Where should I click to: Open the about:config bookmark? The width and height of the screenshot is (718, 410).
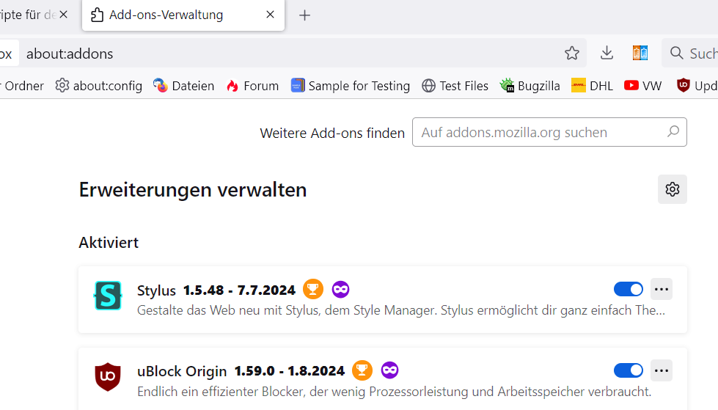[99, 86]
